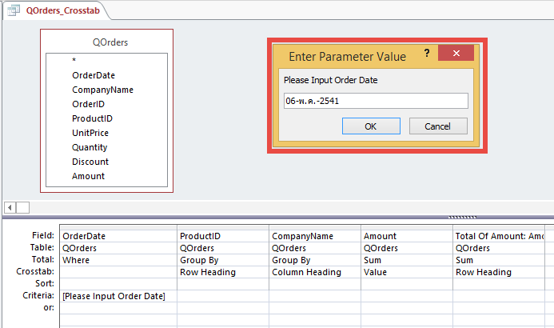Click the QOrders table title bar
554x328 pixels.
[106, 42]
